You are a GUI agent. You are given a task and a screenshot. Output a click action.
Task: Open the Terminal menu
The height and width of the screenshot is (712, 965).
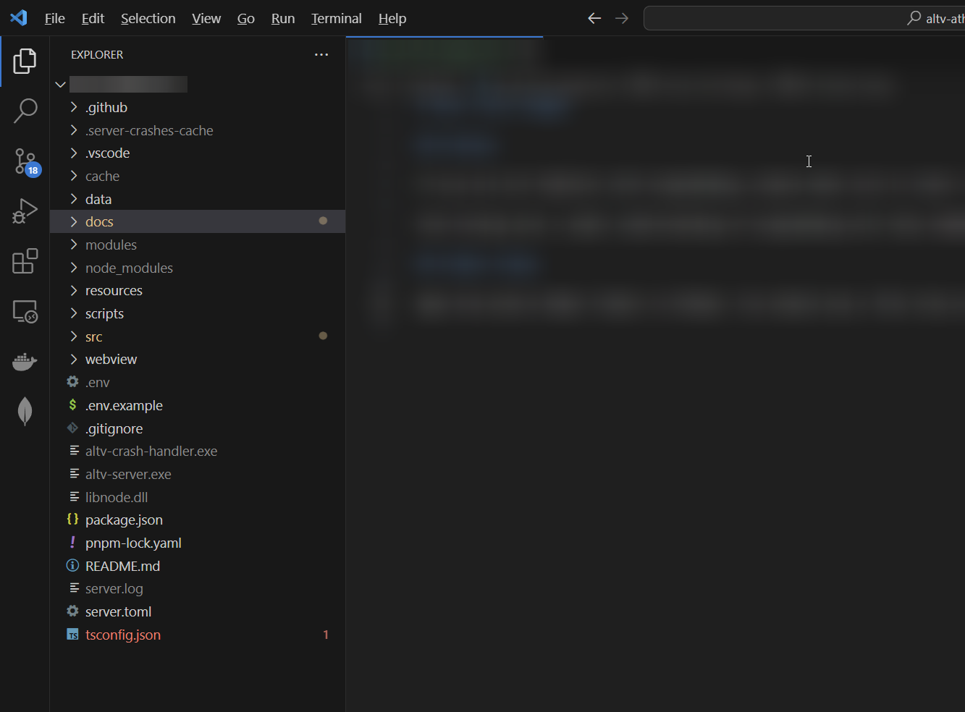(x=336, y=19)
